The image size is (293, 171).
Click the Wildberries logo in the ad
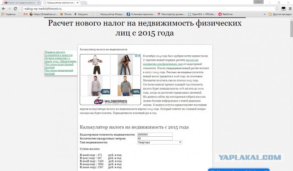(x=110, y=101)
